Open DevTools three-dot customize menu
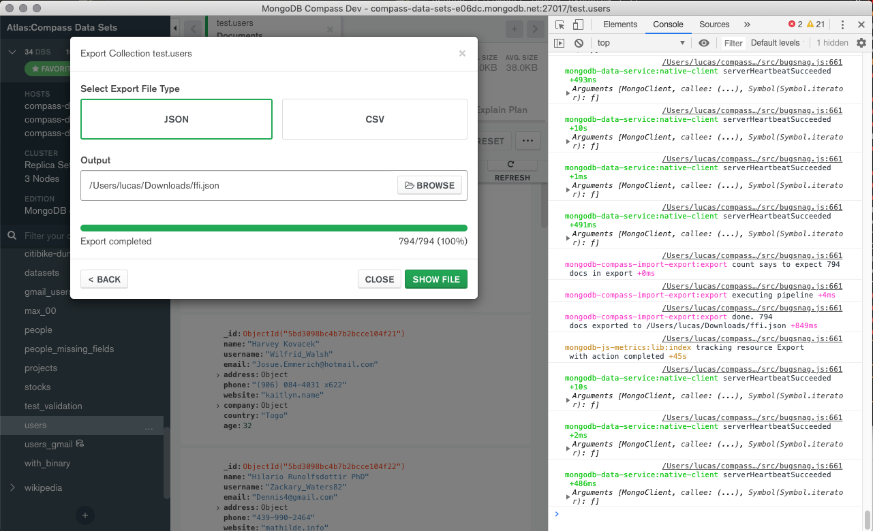The height and width of the screenshot is (531, 873). coord(843,25)
